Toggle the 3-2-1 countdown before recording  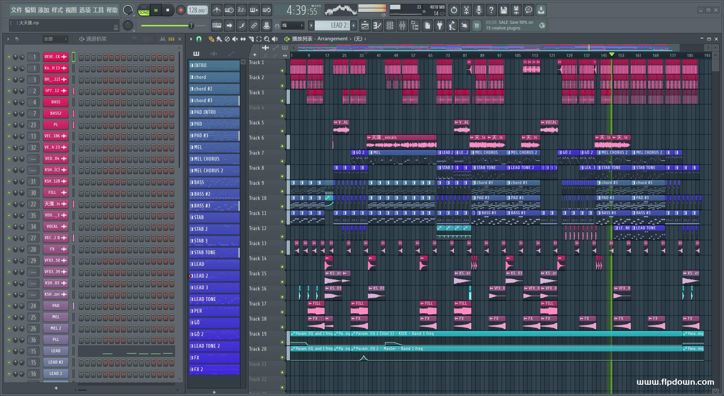(x=241, y=10)
